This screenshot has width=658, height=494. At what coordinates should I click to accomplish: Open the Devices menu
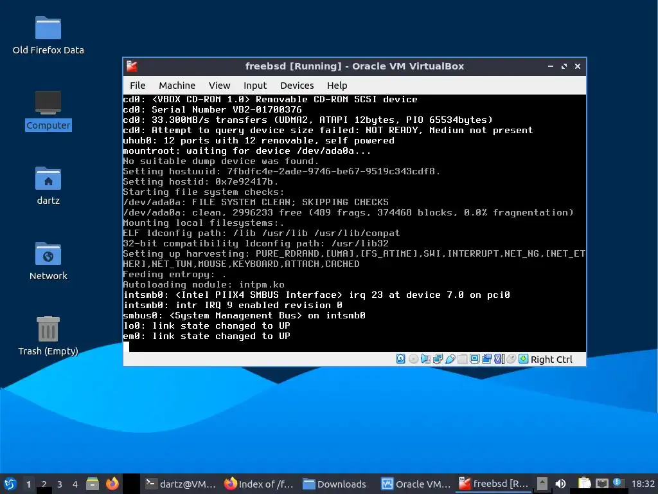point(297,86)
